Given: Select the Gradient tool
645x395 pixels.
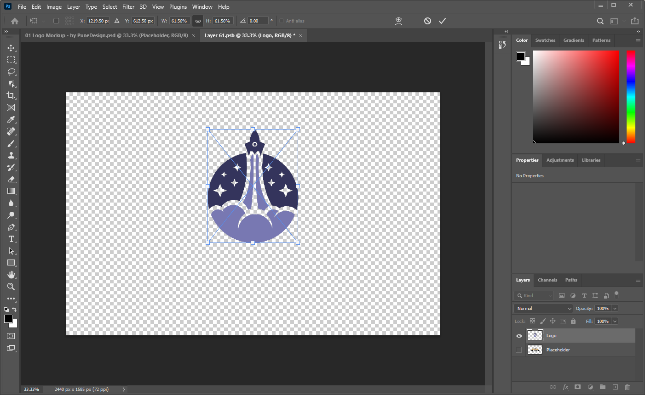Looking at the screenshot, I should [11, 191].
